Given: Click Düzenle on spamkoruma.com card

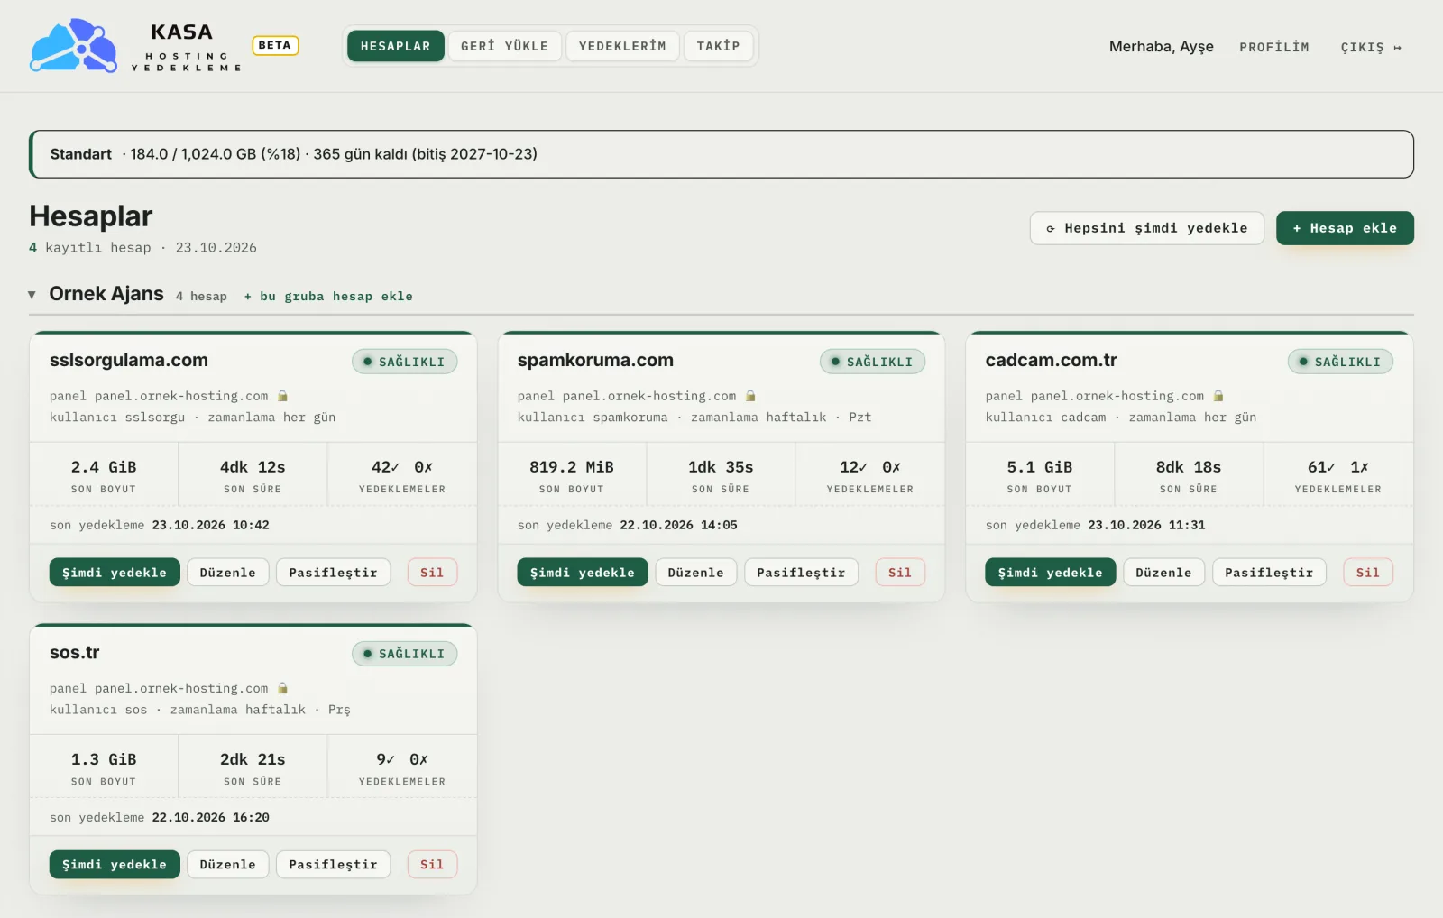Looking at the screenshot, I should pyautogui.click(x=695, y=573).
